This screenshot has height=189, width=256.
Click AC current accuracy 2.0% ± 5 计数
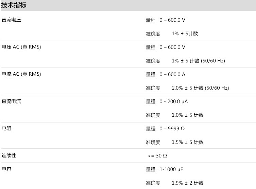tap(187, 88)
